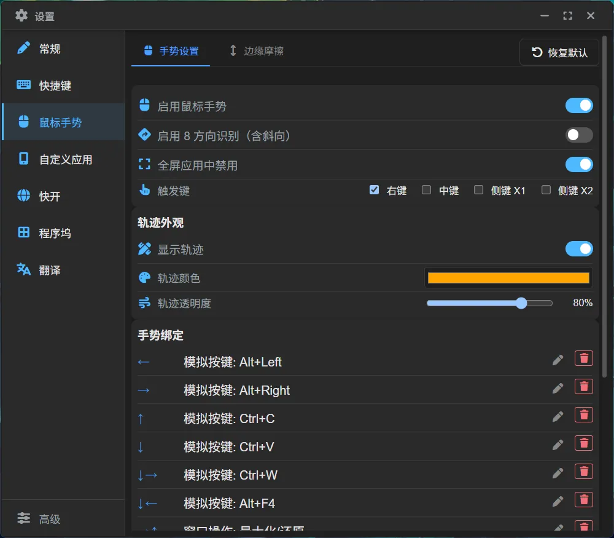Viewport: 614px width, 538px height.
Task: Open the 翻译 translation section
Action: tap(63, 270)
